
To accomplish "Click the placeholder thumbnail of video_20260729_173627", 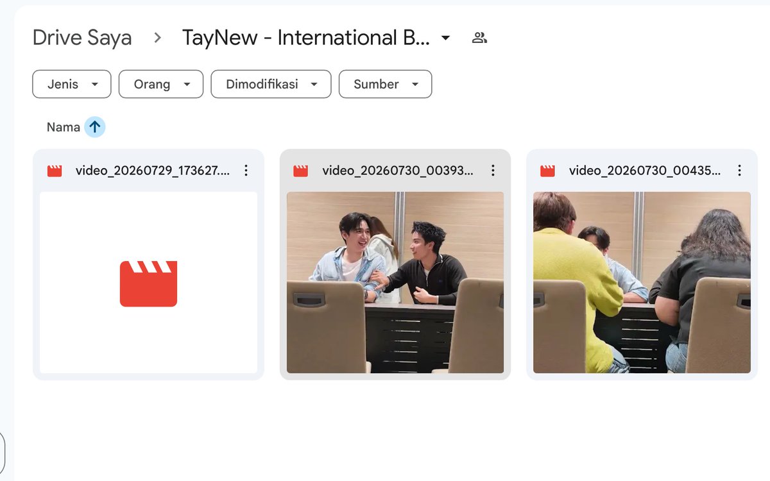I will [148, 283].
